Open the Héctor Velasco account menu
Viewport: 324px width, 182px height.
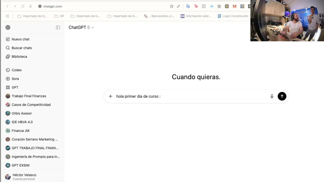point(32,177)
